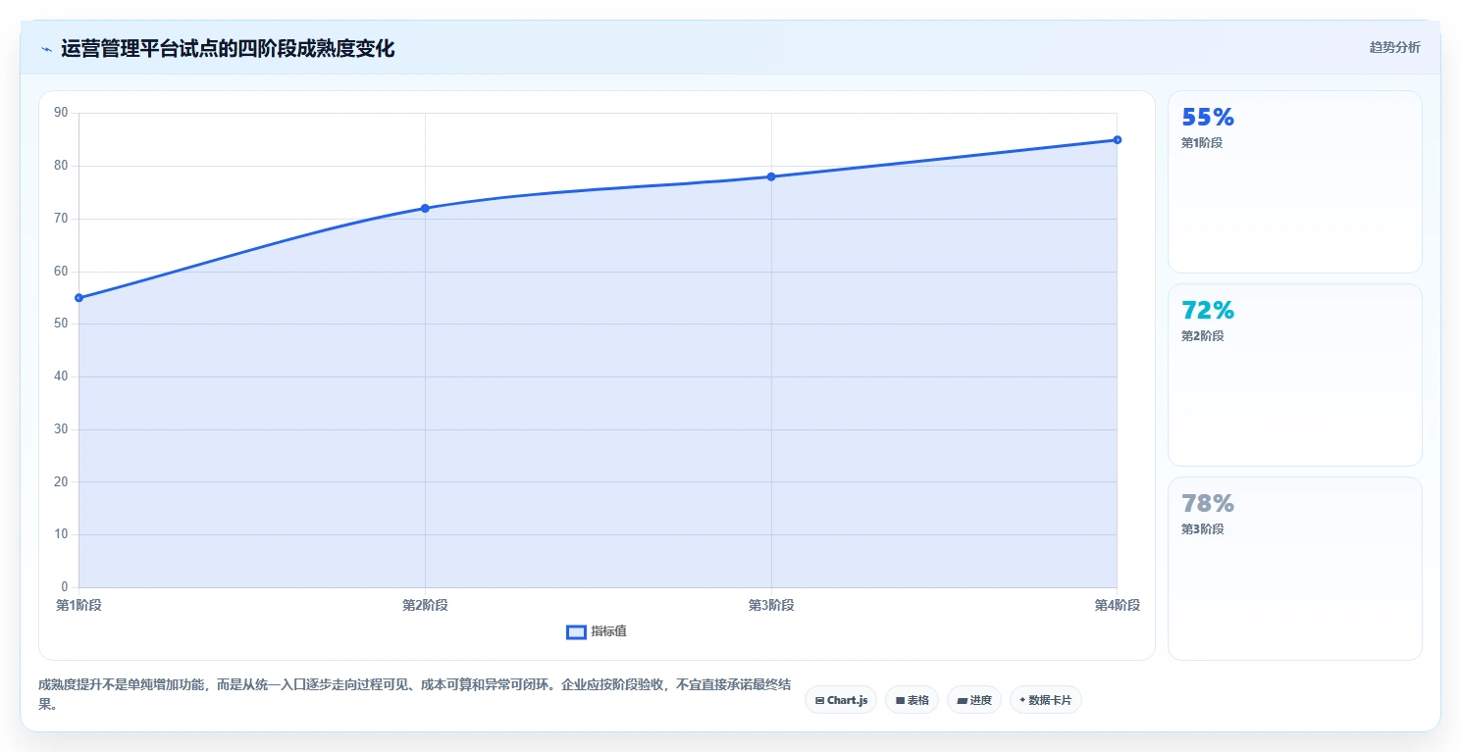The height and width of the screenshot is (752, 1461).
Task: Select the 表格 tag button
Action: tap(912, 700)
